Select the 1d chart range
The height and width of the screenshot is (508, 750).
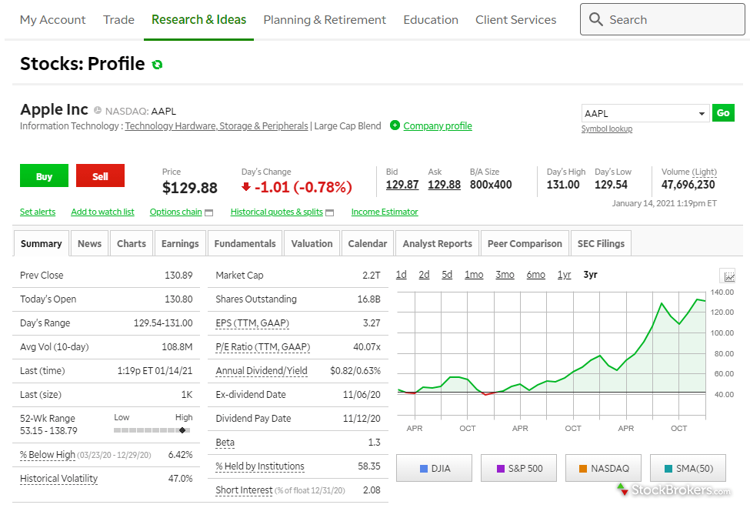(x=401, y=275)
